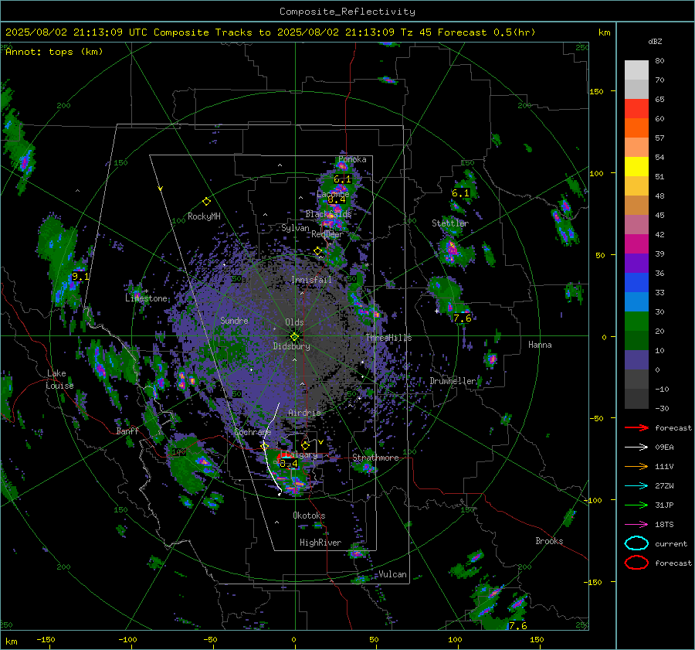Click the Limestone location label
This screenshot has width=695, height=650.
(x=146, y=298)
